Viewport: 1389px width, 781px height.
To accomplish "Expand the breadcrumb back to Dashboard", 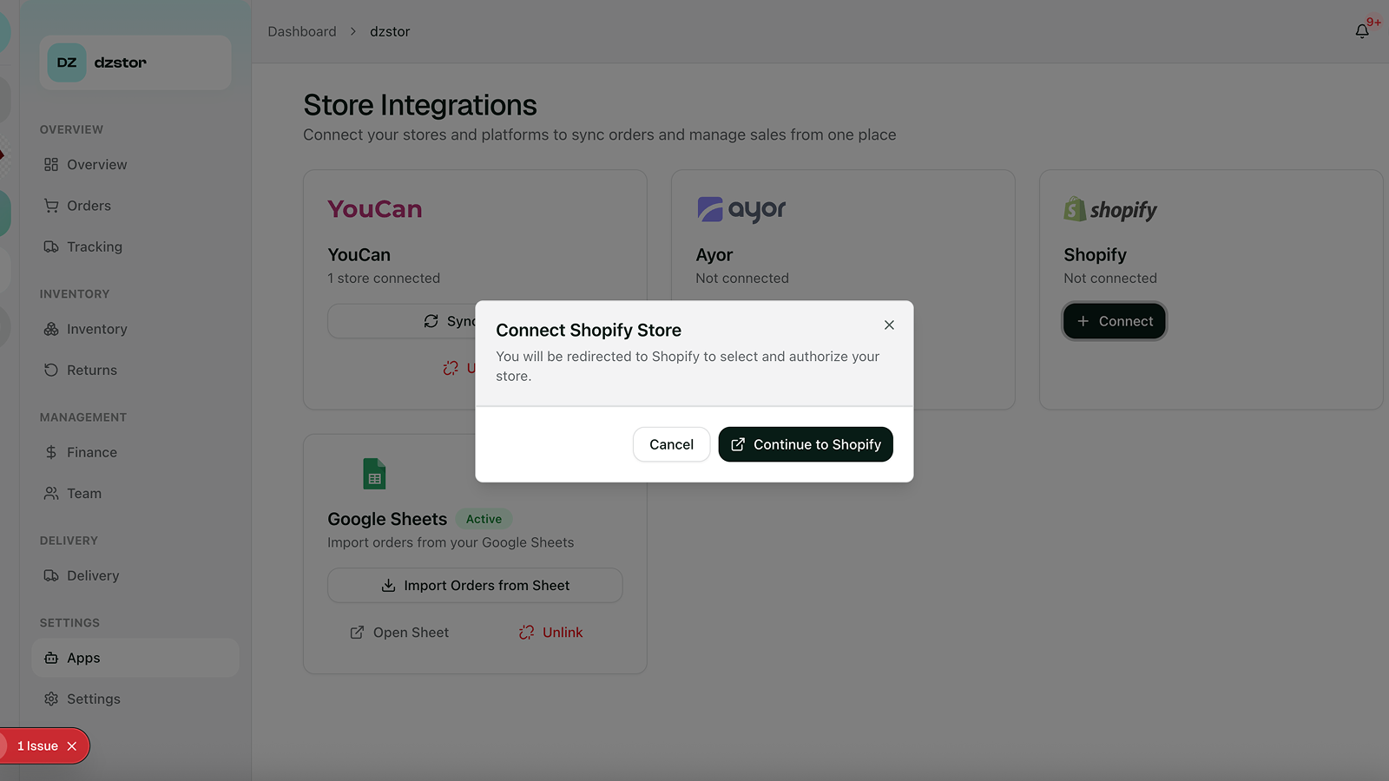I will (301, 31).
